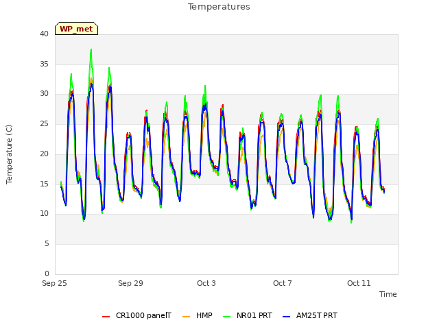Click the Oct 3 x-axis tick label

[x=206, y=283]
